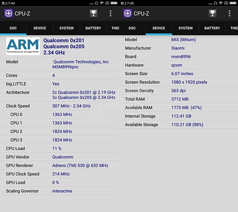Click '2x Qualcomm 0x201 @ 2.19 GHz' line
238x212 pixels.
tap(84, 92)
